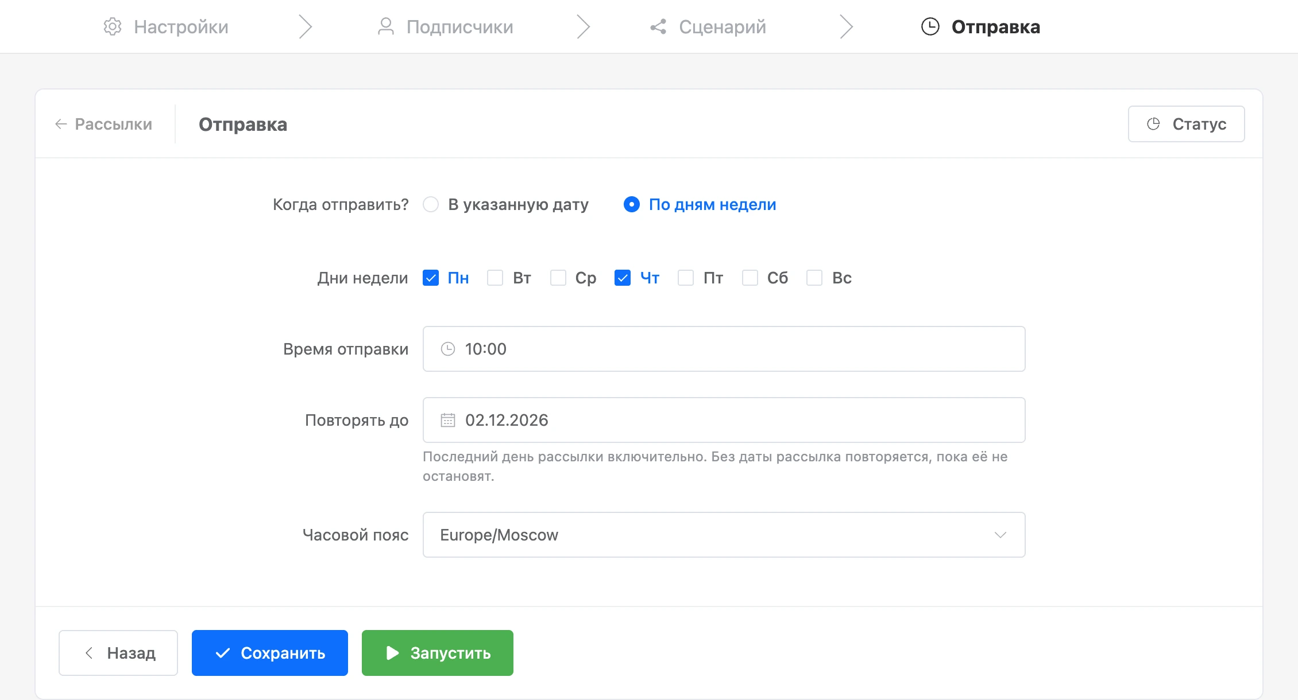Click the calendar icon in the date field

pyautogui.click(x=448, y=420)
